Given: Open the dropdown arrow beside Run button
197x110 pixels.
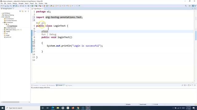Looking at the screenshot, I should (x=34, y=6).
